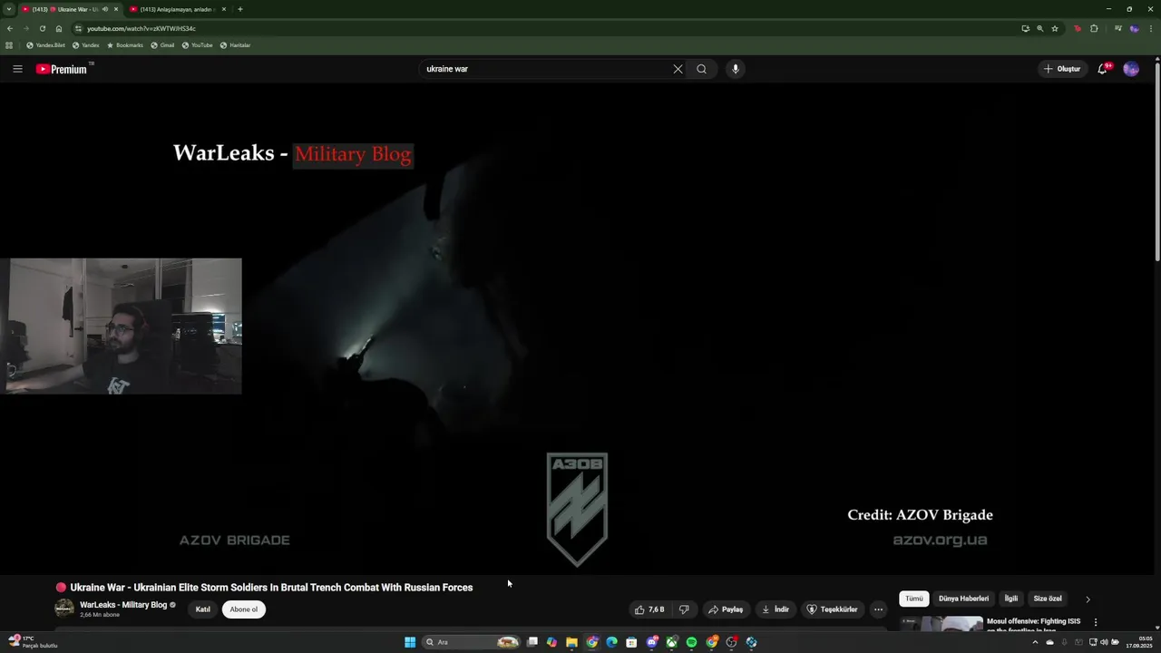This screenshot has height=653, width=1161.
Task: Open Chrome three-dot menu
Action: [1149, 28]
